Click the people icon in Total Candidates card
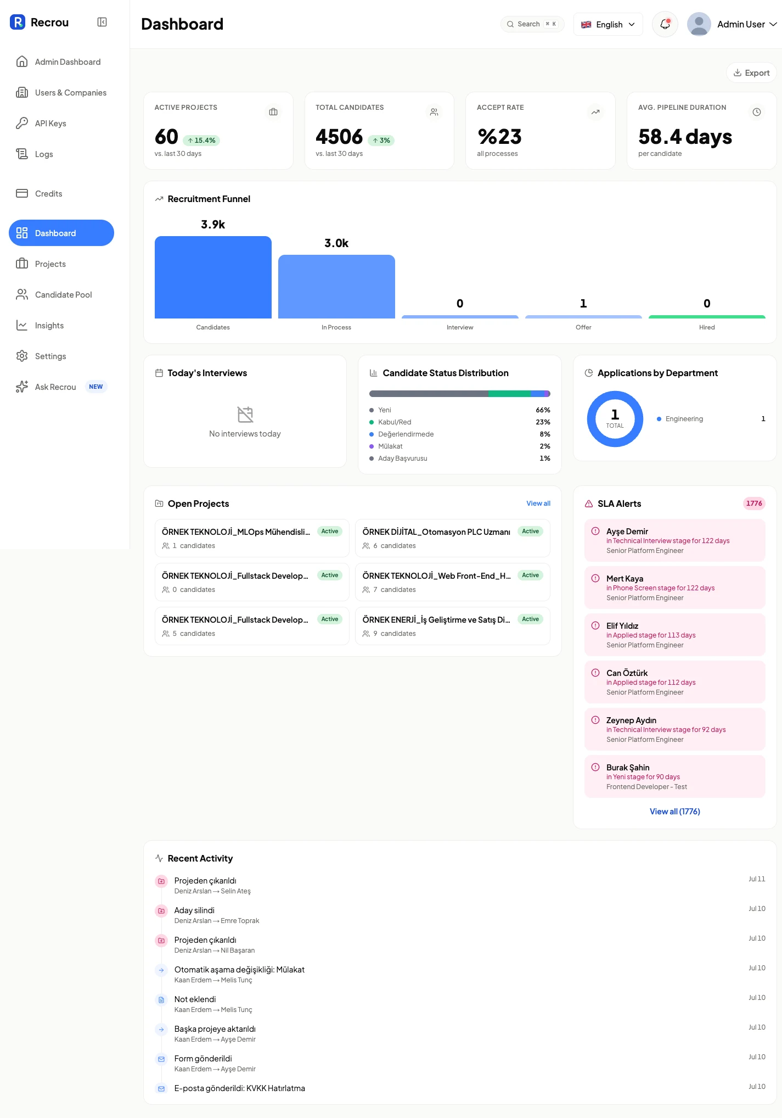The height and width of the screenshot is (1118, 782). [434, 112]
